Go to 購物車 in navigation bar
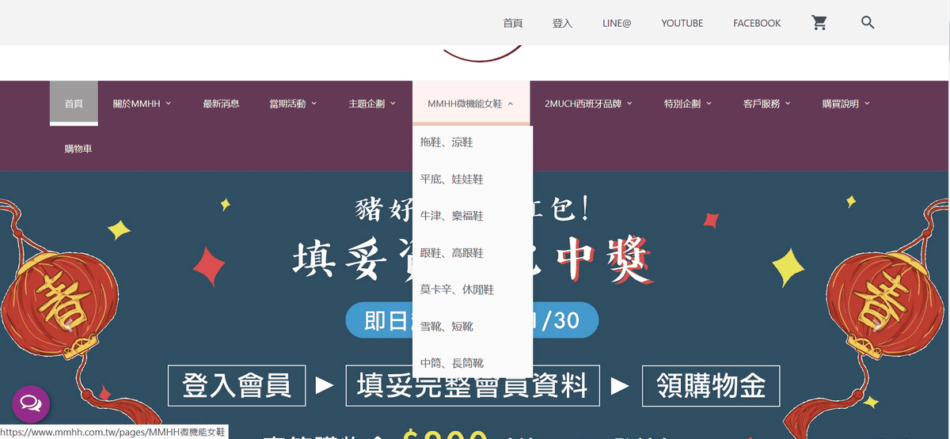 pyautogui.click(x=78, y=149)
